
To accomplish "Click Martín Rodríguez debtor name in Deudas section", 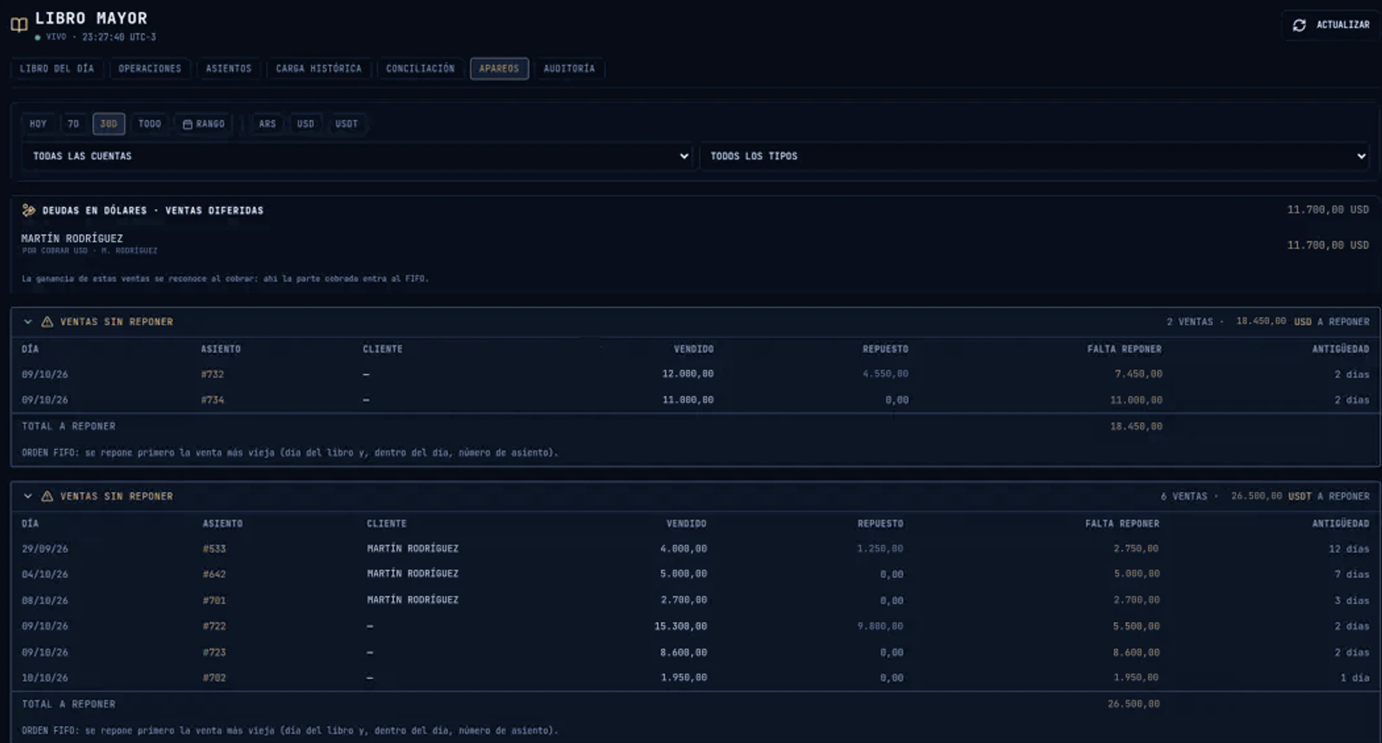I will point(72,239).
